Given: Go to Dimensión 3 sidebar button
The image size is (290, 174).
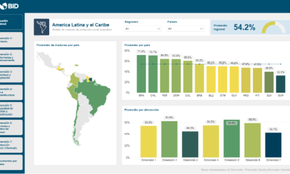Looking at the screenshot, I should tap(11, 75).
